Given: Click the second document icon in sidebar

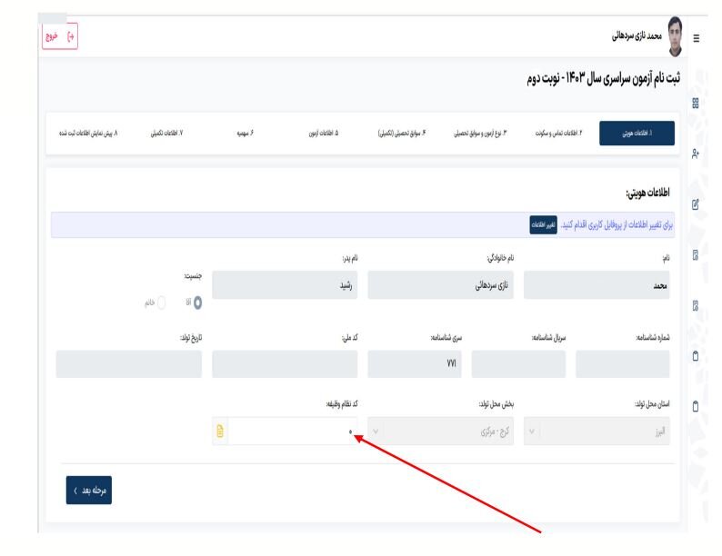Looking at the screenshot, I should [x=696, y=305].
